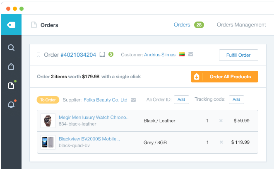
Task: Toggle the bookmark flag beside the Order number
Action: tap(38, 55)
